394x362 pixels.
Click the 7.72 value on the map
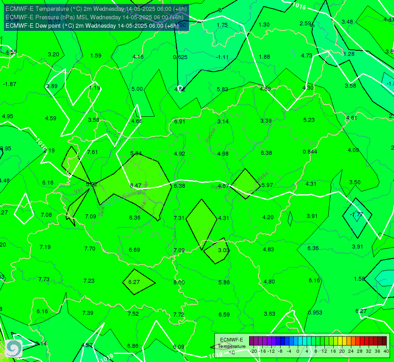pos(179,315)
